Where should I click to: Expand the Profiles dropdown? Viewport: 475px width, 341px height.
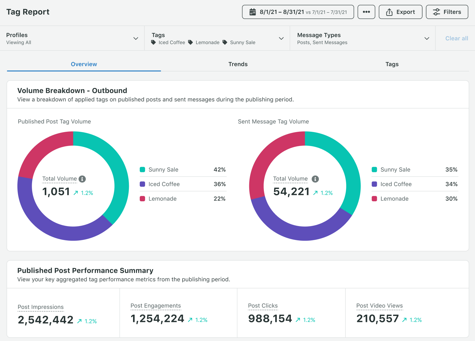pyautogui.click(x=136, y=38)
